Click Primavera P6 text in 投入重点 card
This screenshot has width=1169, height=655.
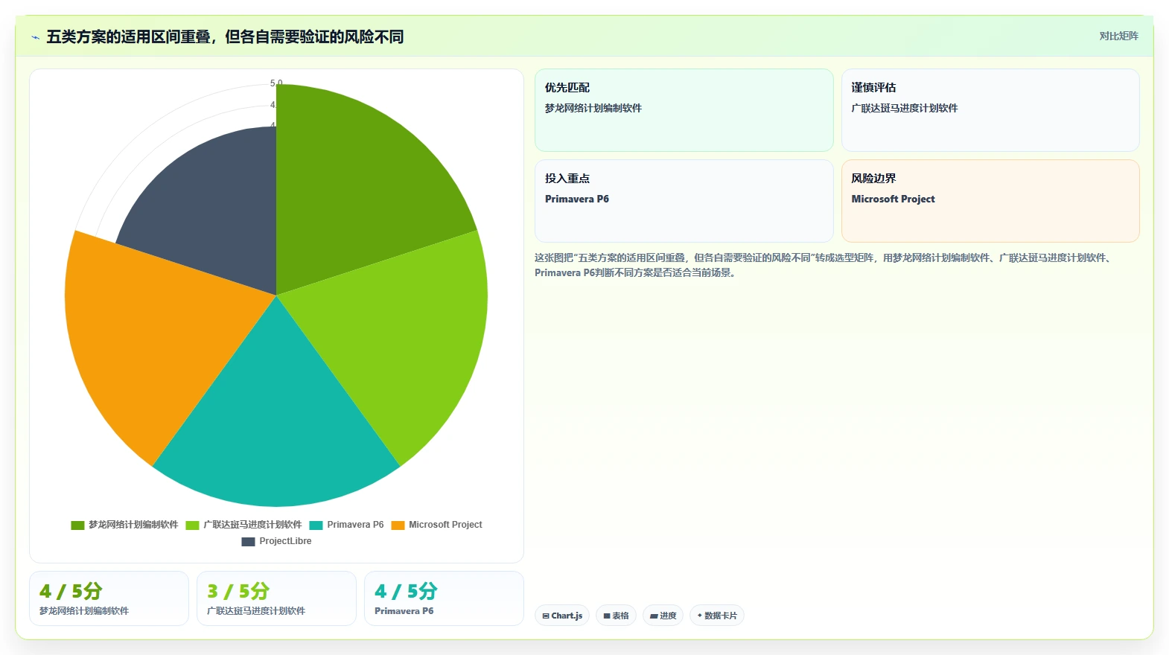[577, 199]
